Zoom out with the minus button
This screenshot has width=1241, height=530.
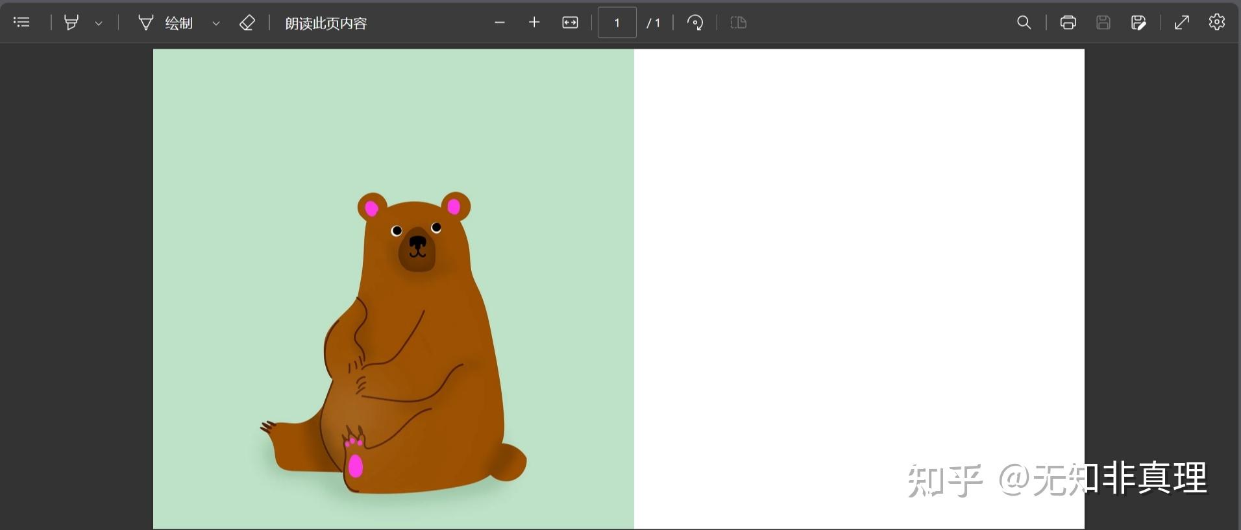(499, 23)
